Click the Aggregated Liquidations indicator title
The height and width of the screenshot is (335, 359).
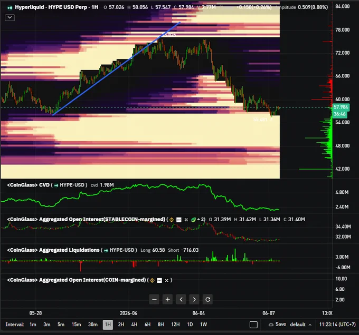click(53, 250)
